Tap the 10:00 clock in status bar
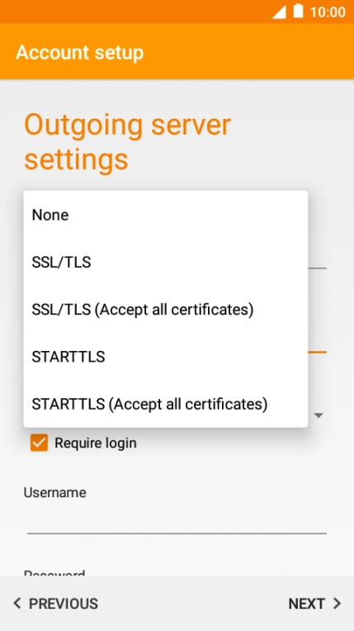Screen dimensions: 354x631 [x=328, y=12]
